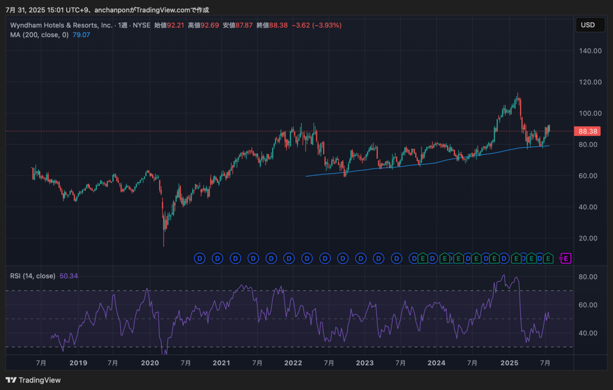613x390 pixels.
Task: Click the RSI (14, close) indicator legend
Action: pos(33,276)
